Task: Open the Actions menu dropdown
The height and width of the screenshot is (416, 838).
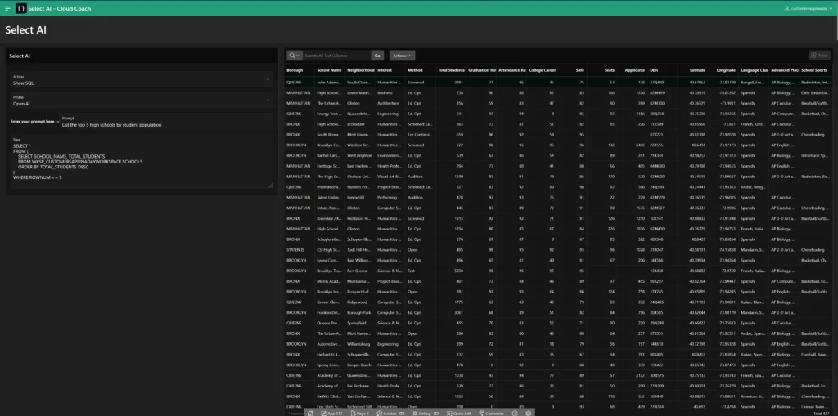Action: coord(402,56)
